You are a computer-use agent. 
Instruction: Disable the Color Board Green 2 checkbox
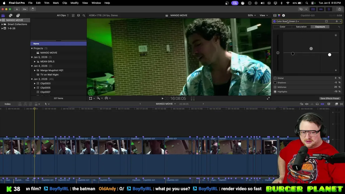coord(274,21)
